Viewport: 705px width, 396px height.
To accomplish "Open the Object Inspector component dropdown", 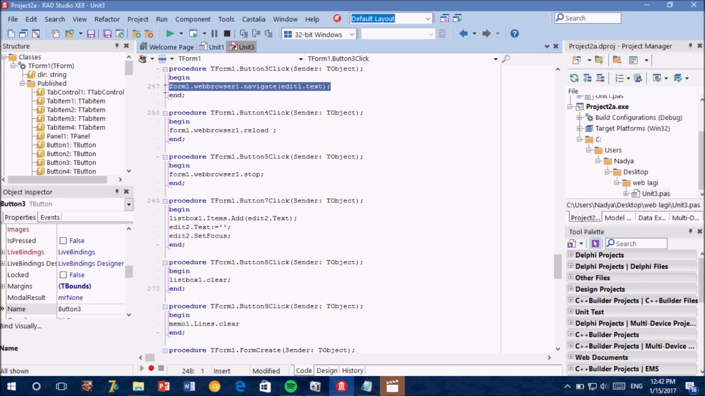I will tap(128, 204).
